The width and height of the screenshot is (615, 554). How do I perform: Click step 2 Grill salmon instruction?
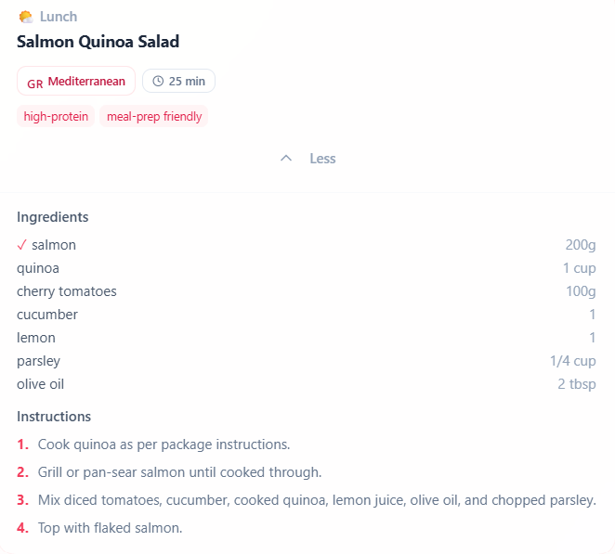(x=179, y=472)
